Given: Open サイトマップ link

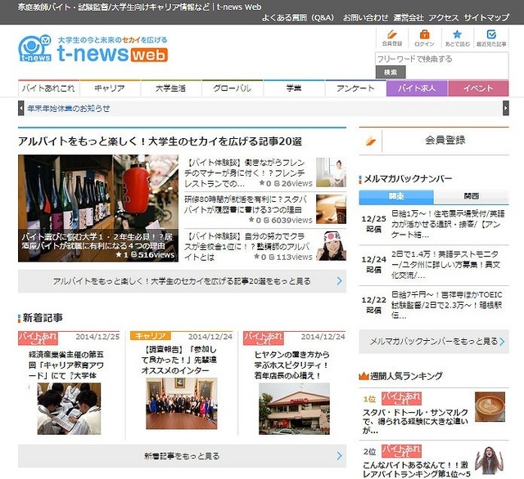Looking at the screenshot, I should pyautogui.click(x=486, y=17).
